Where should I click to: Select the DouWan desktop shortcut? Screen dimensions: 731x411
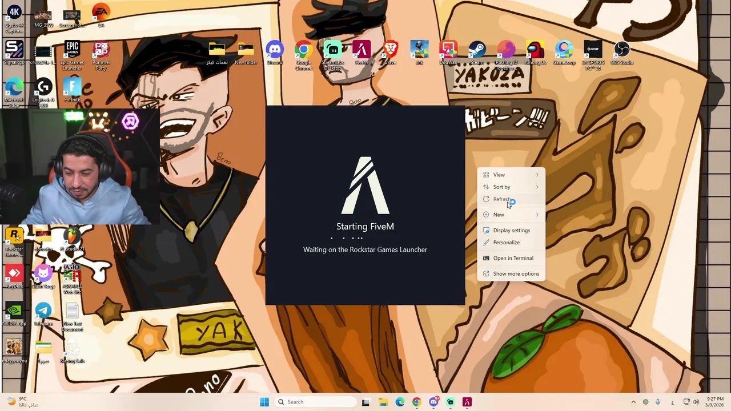pyautogui.click(x=448, y=53)
